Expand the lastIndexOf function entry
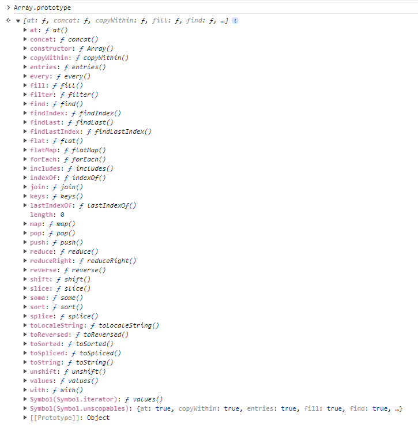418x428 pixels. pyautogui.click(x=25, y=205)
